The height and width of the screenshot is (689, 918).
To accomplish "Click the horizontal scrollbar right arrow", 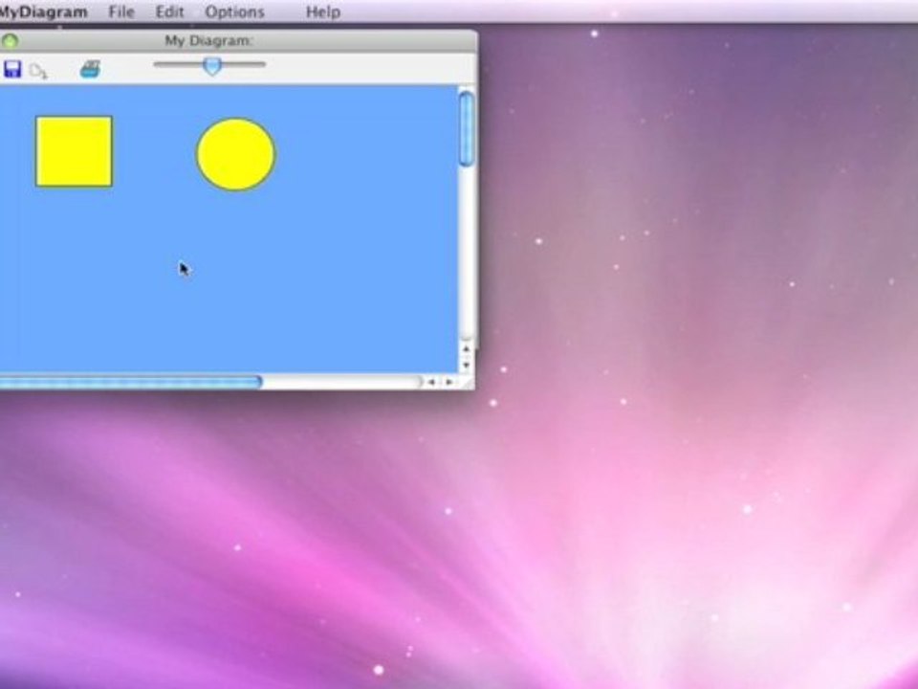I will click(449, 382).
